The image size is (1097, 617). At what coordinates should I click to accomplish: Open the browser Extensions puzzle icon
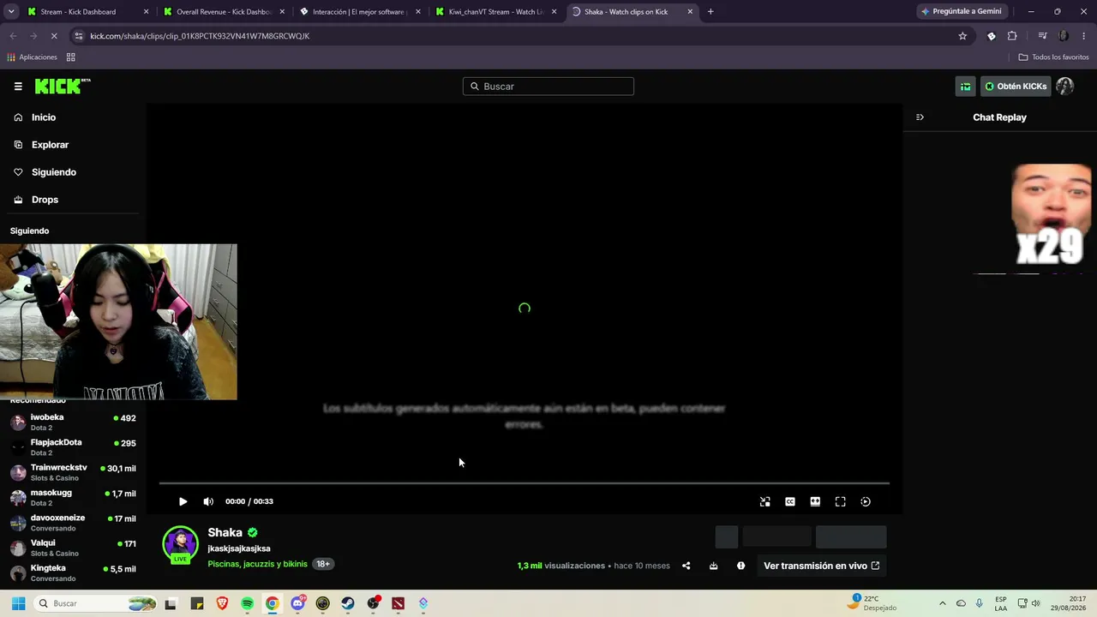1012,36
